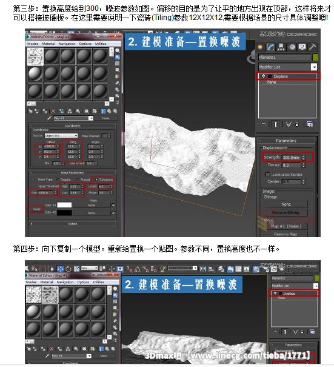Open Navigation menu in first screenshot
The image size is (334, 367).
(67, 44)
